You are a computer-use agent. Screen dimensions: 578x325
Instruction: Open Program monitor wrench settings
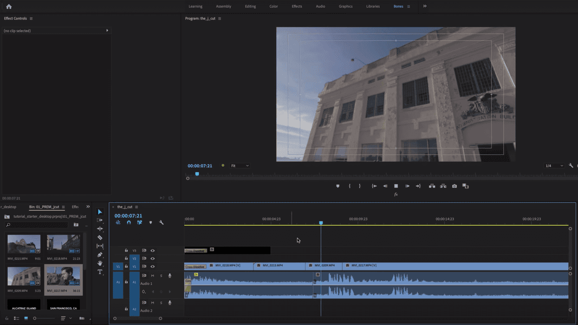571,166
